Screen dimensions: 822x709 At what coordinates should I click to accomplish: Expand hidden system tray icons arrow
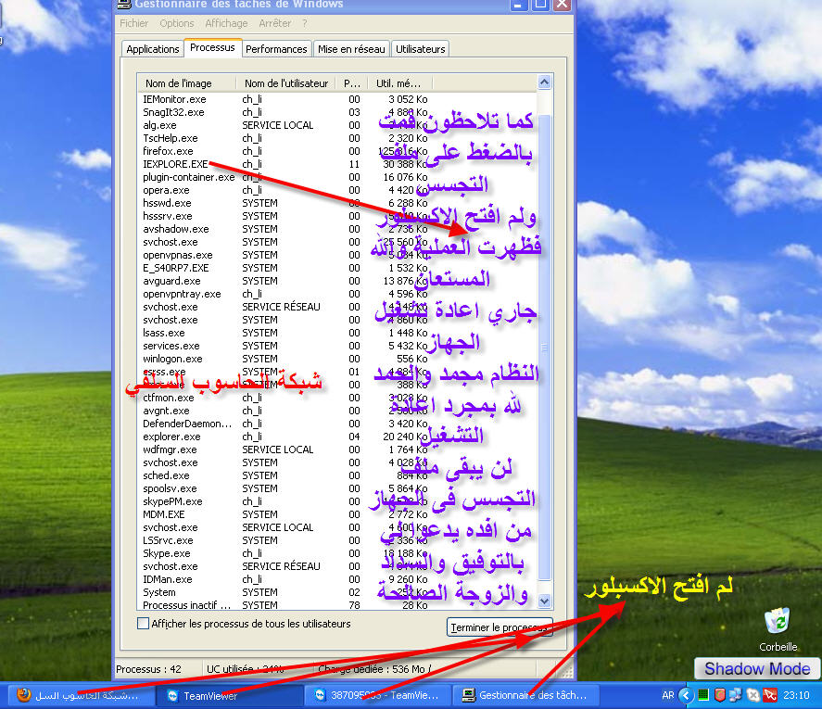pyautogui.click(x=687, y=695)
